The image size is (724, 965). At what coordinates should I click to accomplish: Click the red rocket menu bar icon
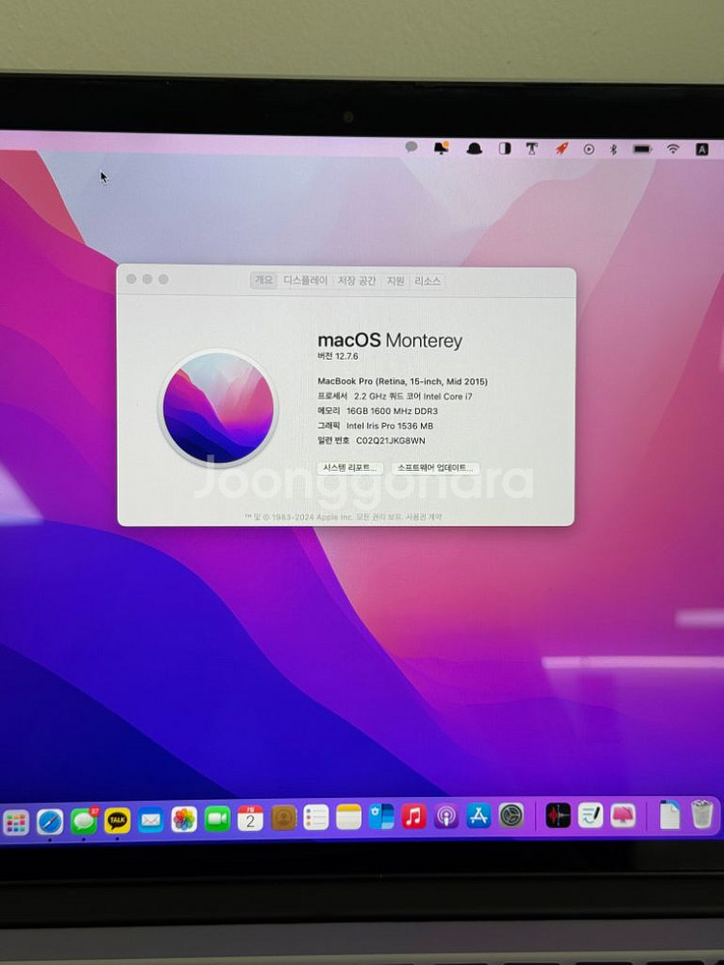(x=562, y=149)
